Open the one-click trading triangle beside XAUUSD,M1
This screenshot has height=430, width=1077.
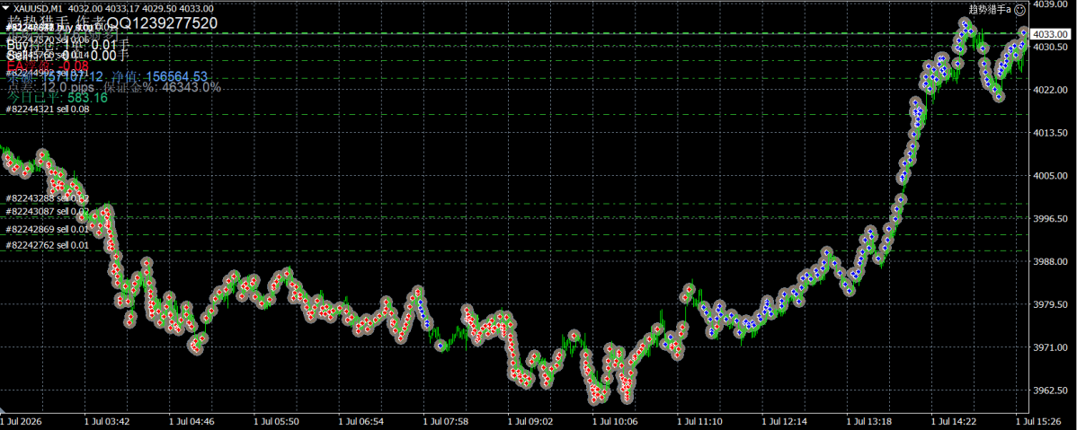click(x=7, y=9)
